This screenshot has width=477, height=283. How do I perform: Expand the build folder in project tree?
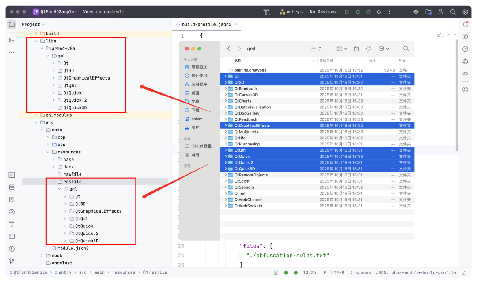[36, 34]
